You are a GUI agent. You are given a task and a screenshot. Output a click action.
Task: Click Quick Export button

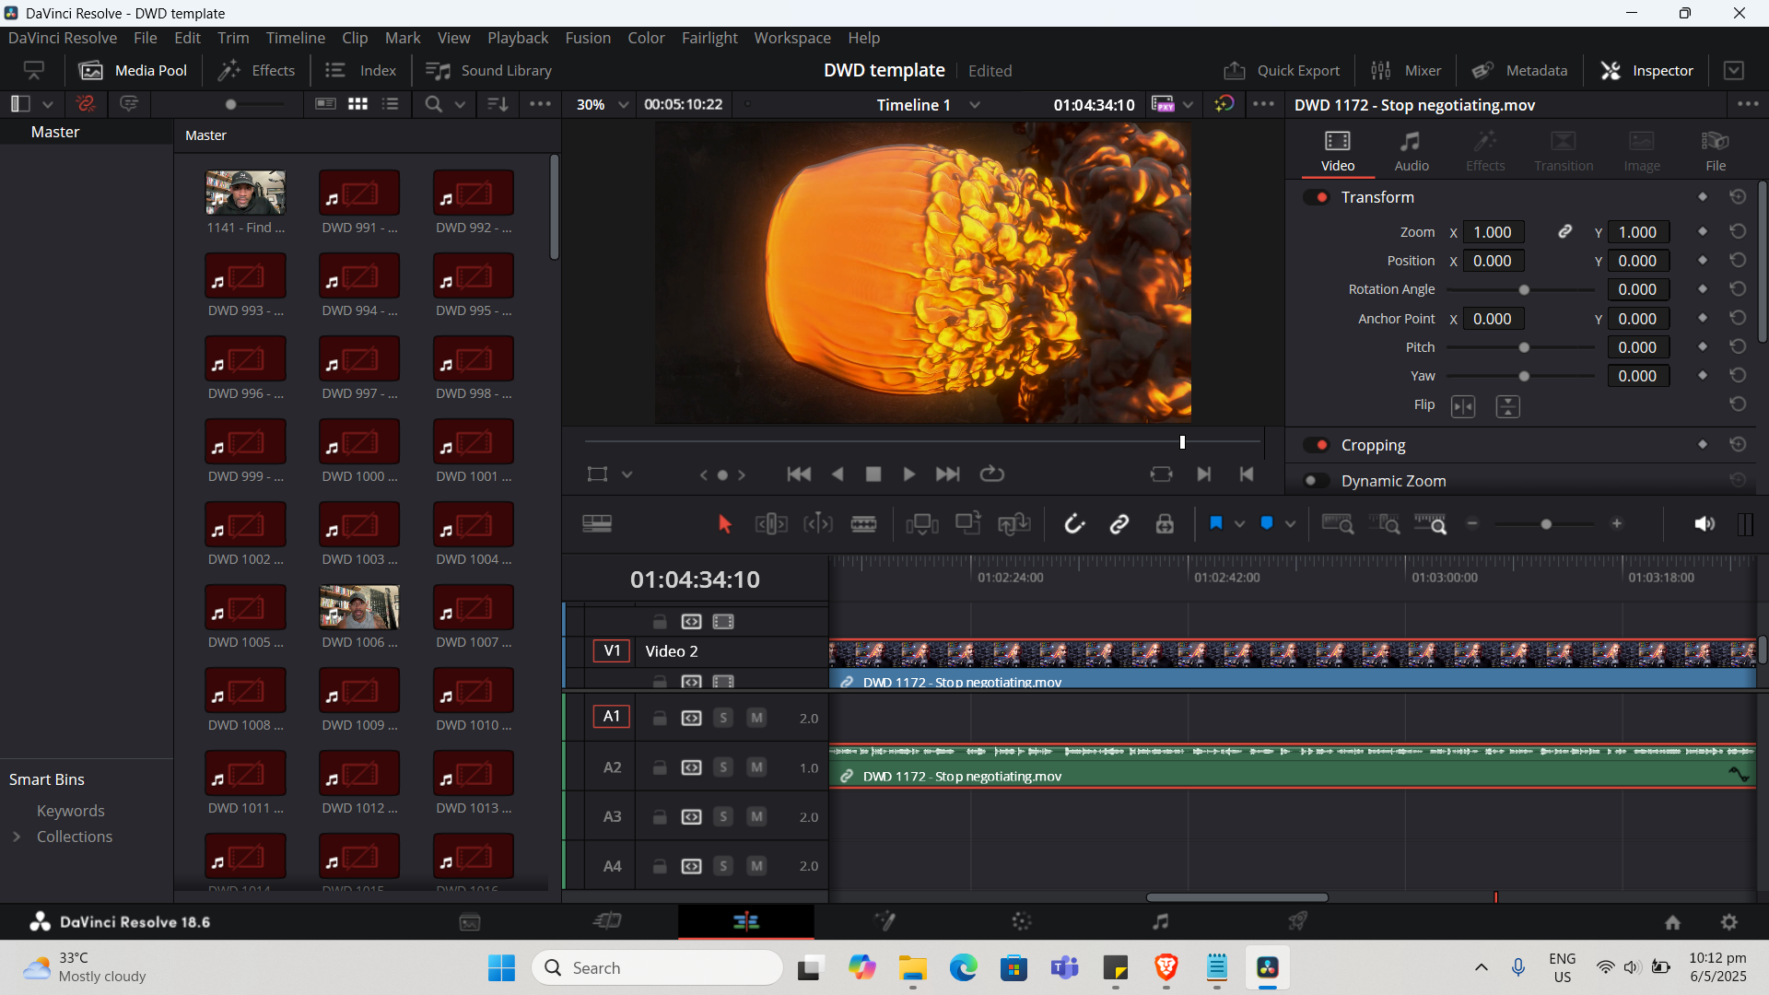tap(1282, 71)
